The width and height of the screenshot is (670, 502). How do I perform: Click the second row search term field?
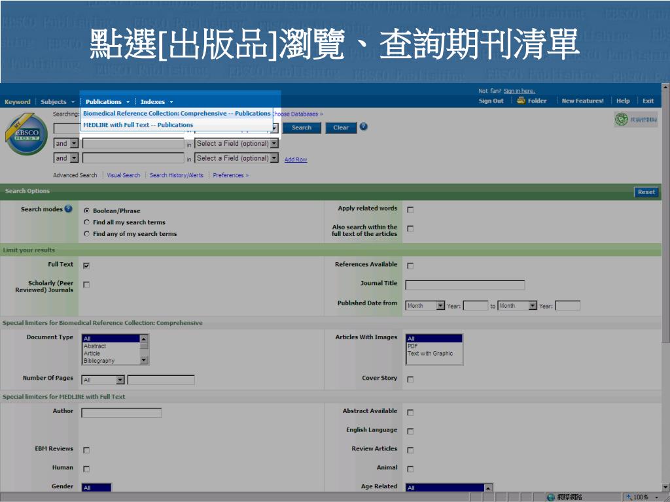(133, 143)
